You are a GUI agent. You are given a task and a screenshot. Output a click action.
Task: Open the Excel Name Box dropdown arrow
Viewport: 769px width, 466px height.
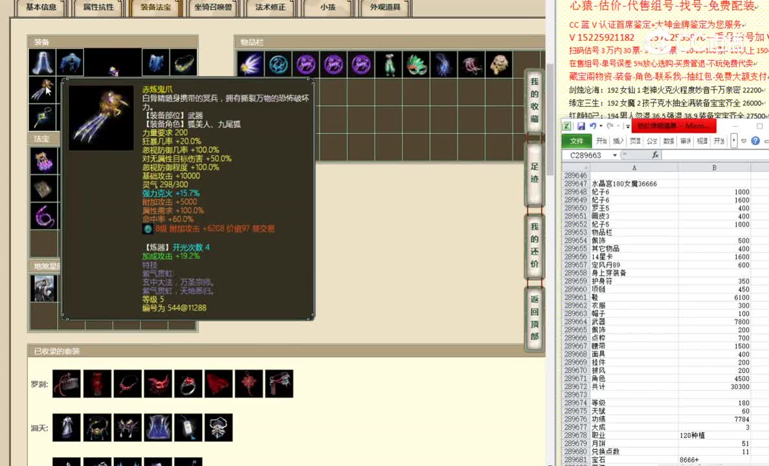[614, 155]
